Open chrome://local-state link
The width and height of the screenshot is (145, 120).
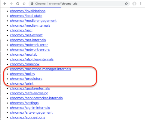26,16
